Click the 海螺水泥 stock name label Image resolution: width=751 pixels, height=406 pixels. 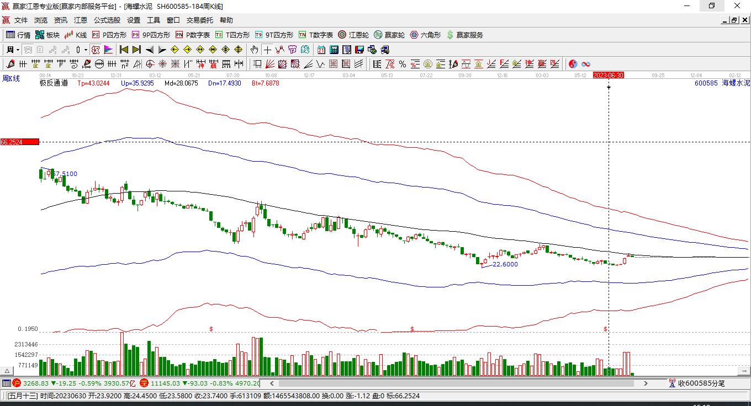pyautogui.click(x=736, y=83)
